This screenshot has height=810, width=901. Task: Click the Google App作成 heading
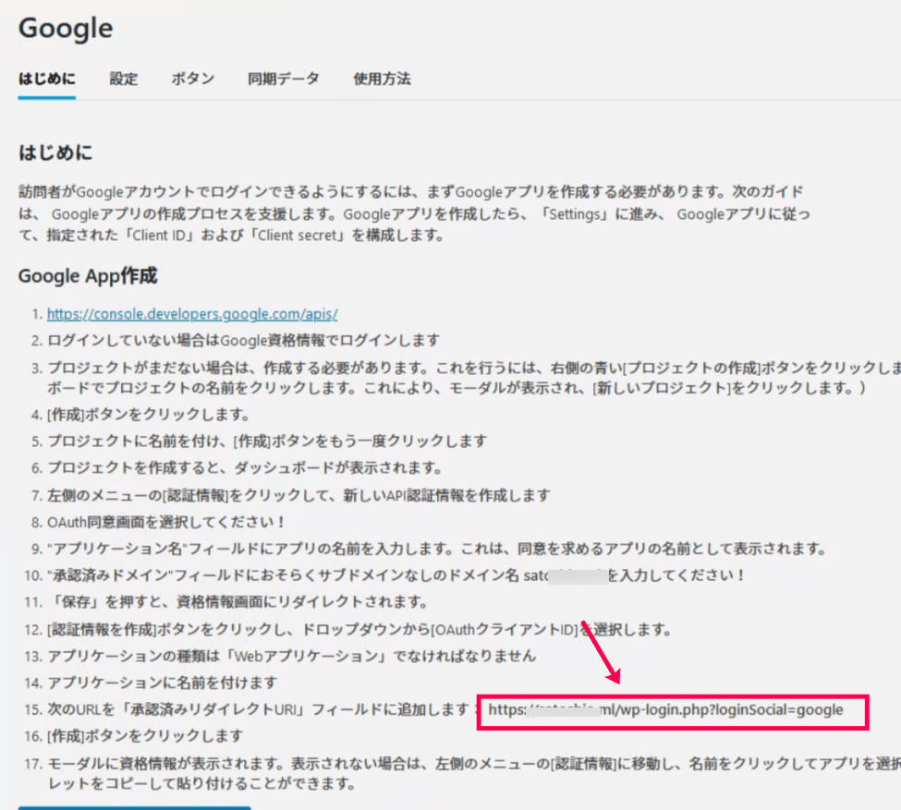coord(88,276)
